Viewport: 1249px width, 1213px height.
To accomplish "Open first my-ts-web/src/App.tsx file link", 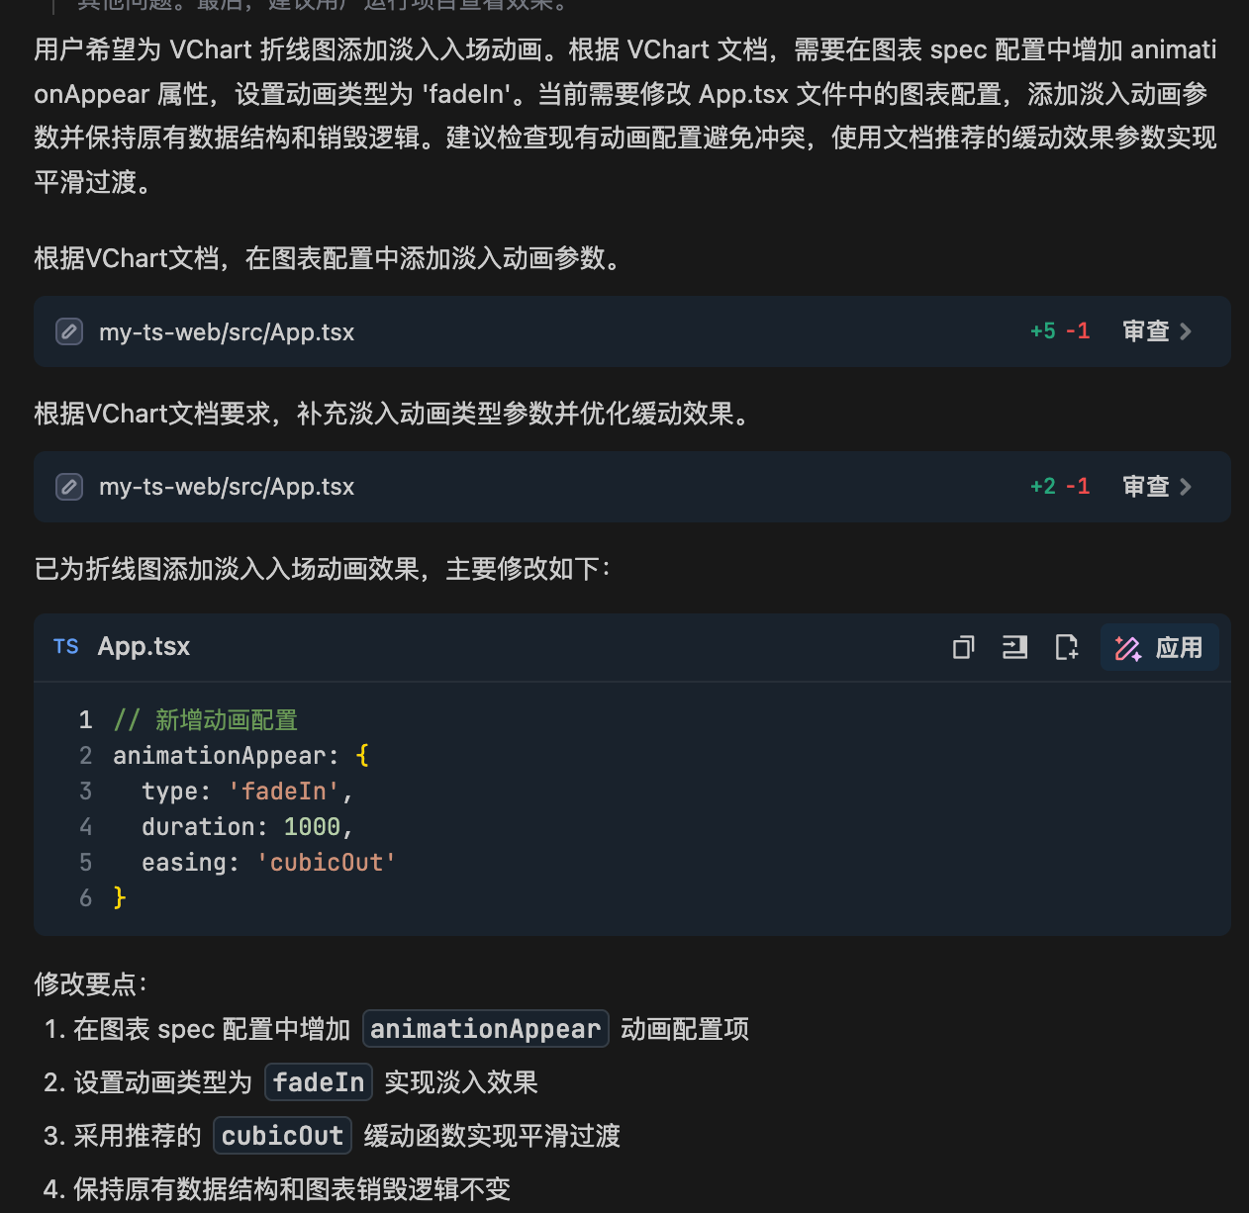I will pyautogui.click(x=227, y=332).
